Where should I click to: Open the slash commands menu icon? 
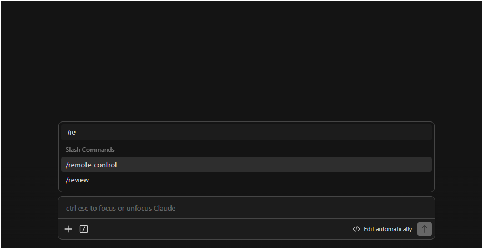click(84, 229)
